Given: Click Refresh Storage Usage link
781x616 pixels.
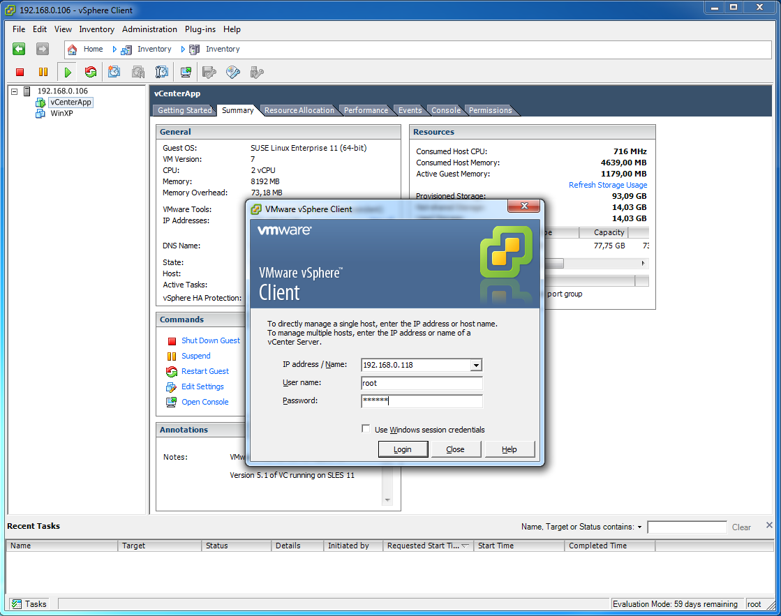Looking at the screenshot, I should tap(608, 185).
